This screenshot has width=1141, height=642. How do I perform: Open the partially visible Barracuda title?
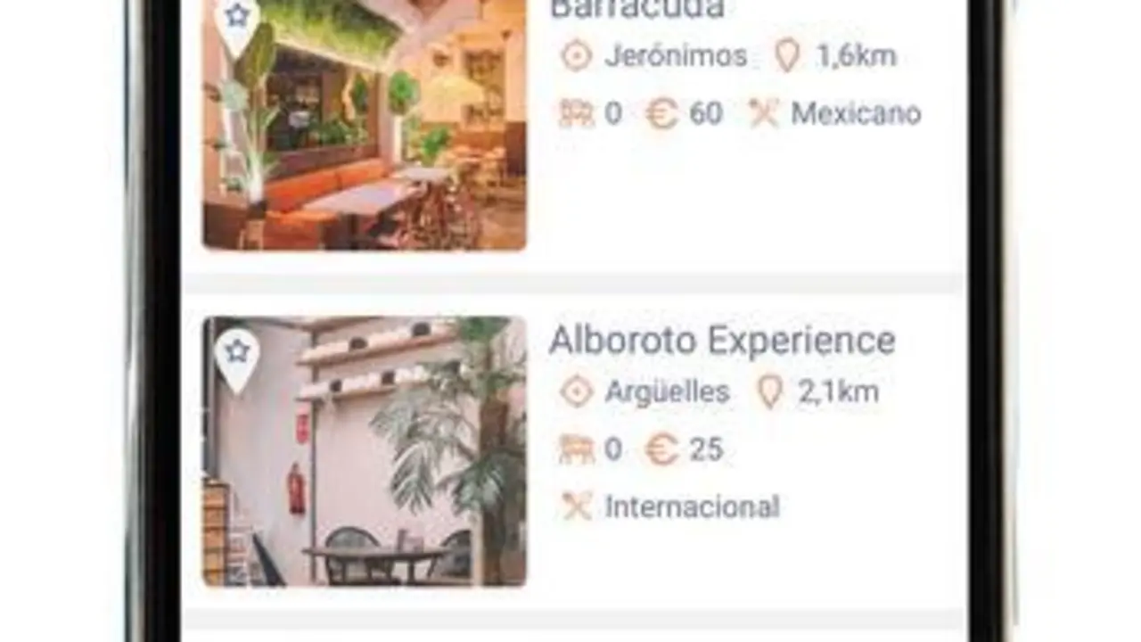point(636,9)
